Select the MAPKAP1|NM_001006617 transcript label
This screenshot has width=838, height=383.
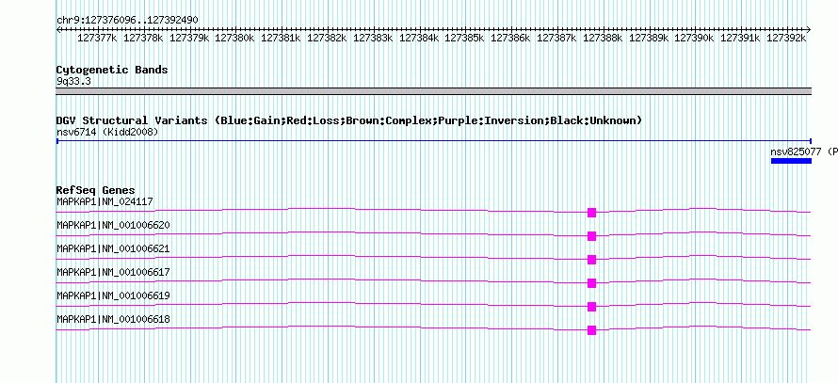point(113,272)
